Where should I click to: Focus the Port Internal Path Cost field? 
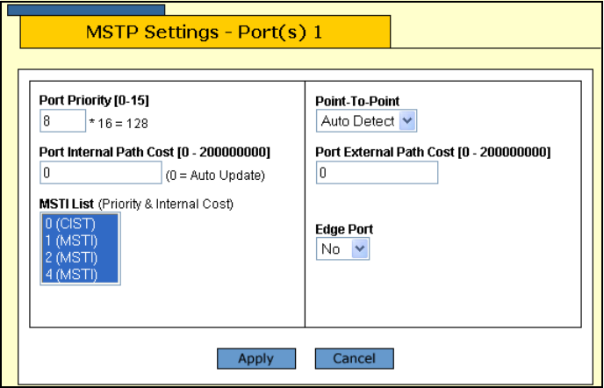pyautogui.click(x=101, y=173)
